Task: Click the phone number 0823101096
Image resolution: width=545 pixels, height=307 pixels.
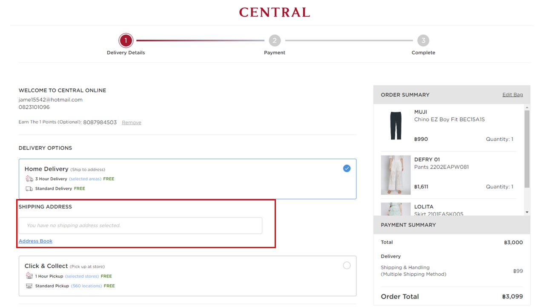Action: click(34, 107)
